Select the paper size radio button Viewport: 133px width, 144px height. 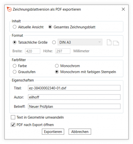[54, 42]
